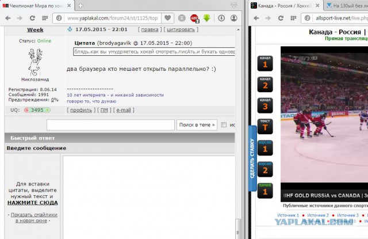368x239 pixels.
Task: Click the yaplakal address bar URL
Action: tap(113, 18)
